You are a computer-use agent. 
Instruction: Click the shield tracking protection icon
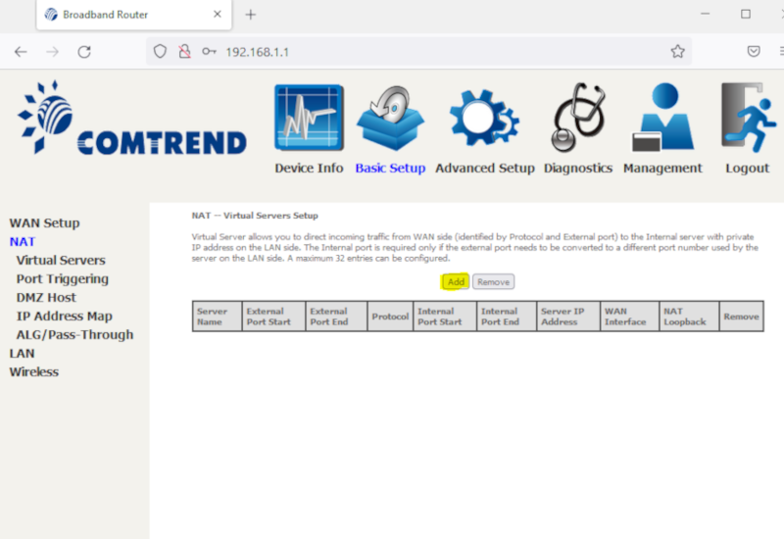coord(160,52)
